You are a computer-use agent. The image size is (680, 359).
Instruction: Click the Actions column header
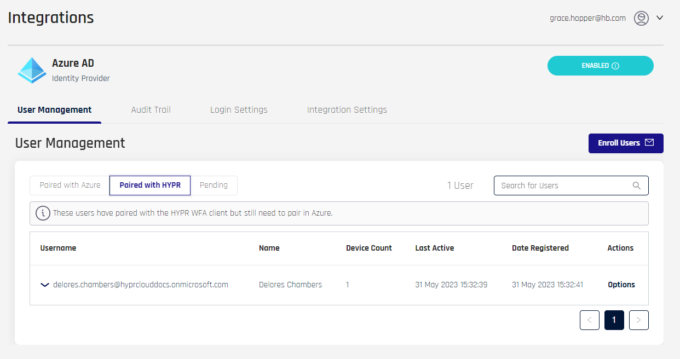tap(620, 248)
